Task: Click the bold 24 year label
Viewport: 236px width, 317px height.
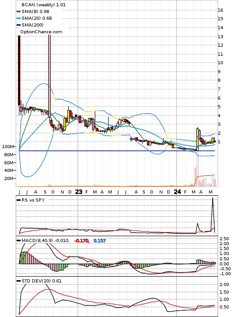Action: tap(177, 192)
